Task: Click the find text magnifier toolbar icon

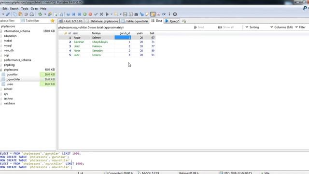Action: (x=116, y=14)
